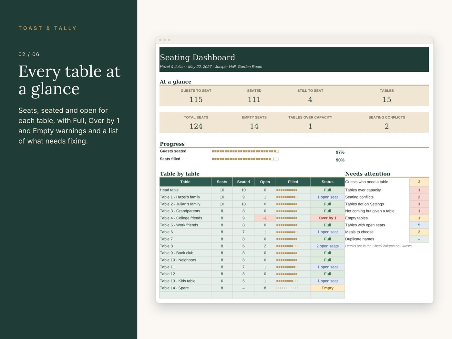The image size is (452, 339).
Task: Click the Meals to choose count
Action: (x=419, y=232)
